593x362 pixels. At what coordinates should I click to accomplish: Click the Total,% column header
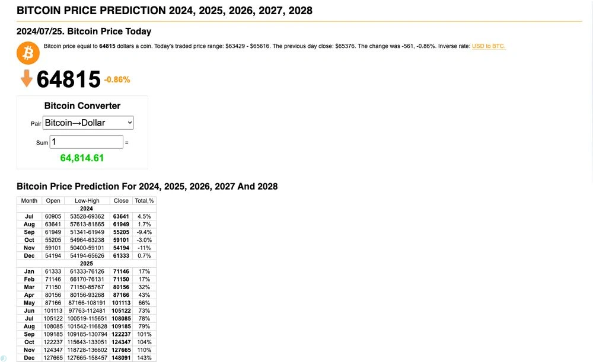pos(144,201)
